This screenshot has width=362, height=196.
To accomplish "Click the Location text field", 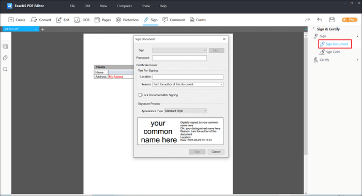I will click(188, 77).
